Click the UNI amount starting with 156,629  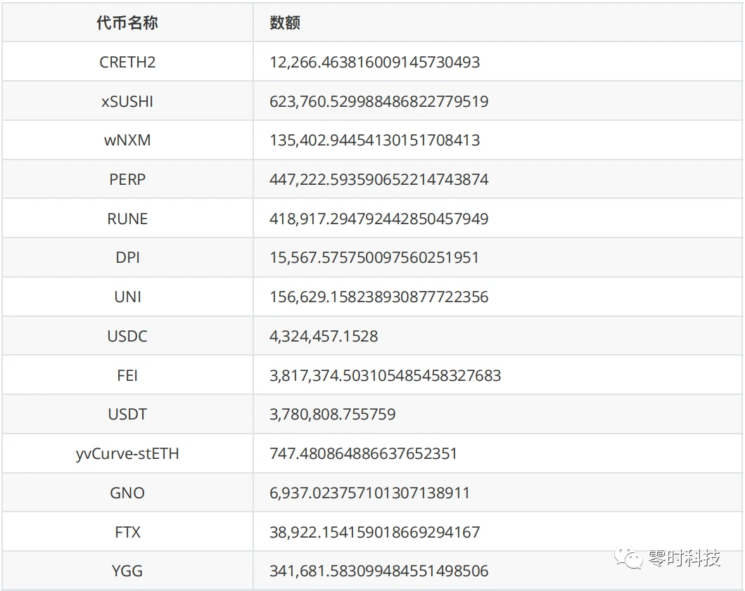tap(378, 297)
